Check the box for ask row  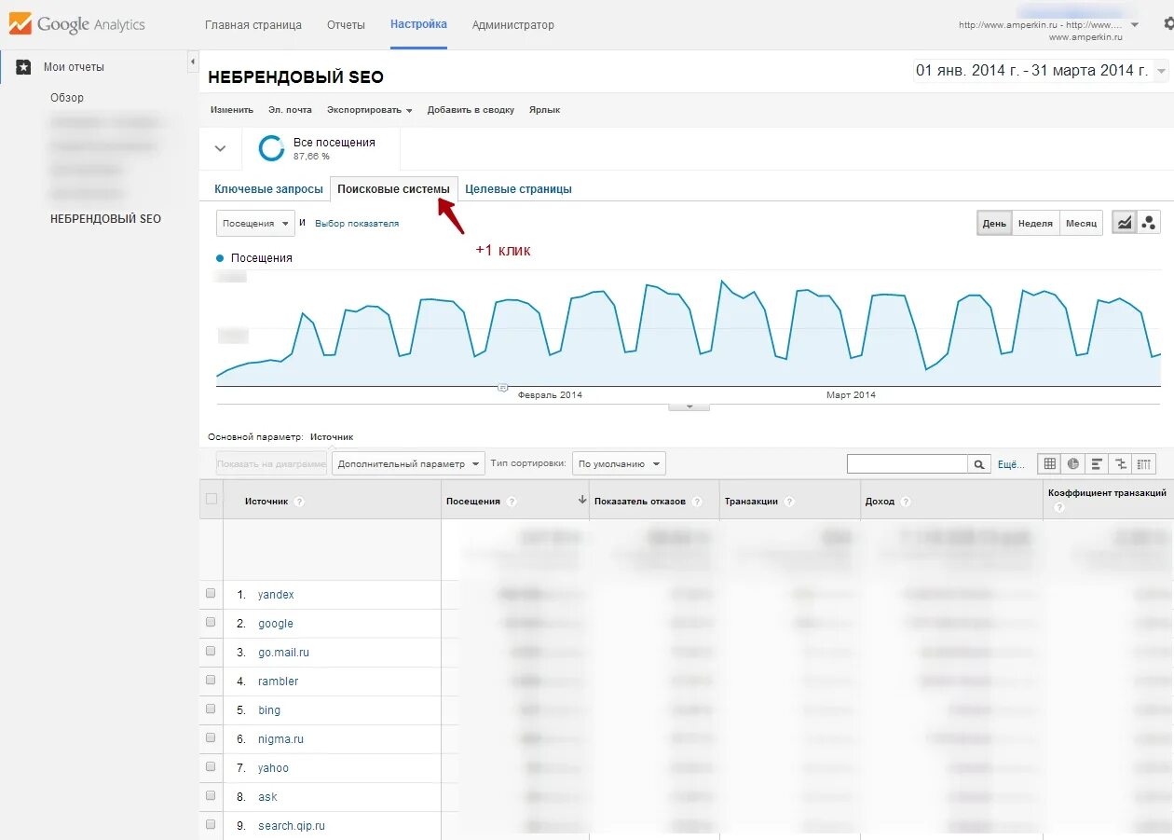pyautogui.click(x=211, y=795)
